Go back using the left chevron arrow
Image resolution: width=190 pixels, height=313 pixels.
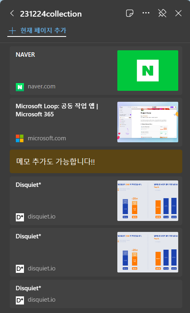[12, 13]
